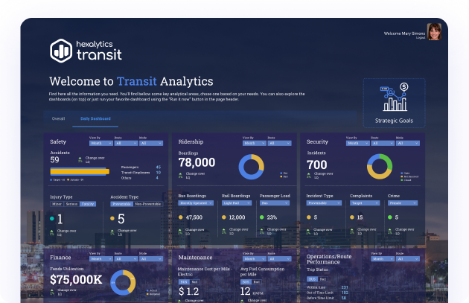Open Rail Boardings Light Rail dropdown
This screenshot has height=303, width=469.
[x=236, y=202]
